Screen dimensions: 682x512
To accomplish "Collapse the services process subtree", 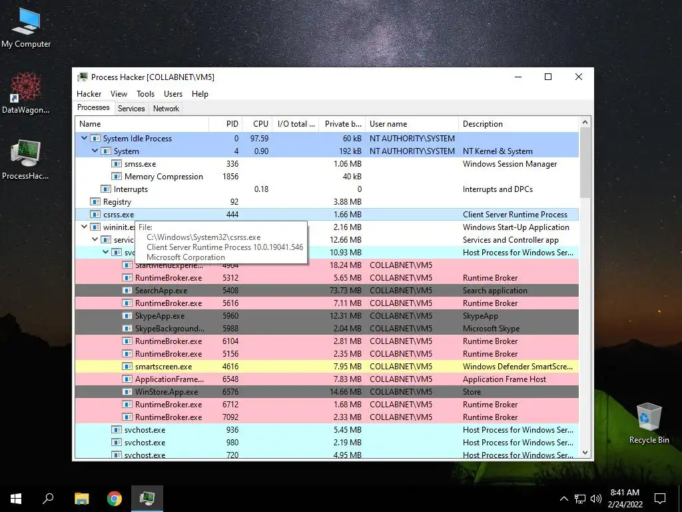I will (95, 239).
